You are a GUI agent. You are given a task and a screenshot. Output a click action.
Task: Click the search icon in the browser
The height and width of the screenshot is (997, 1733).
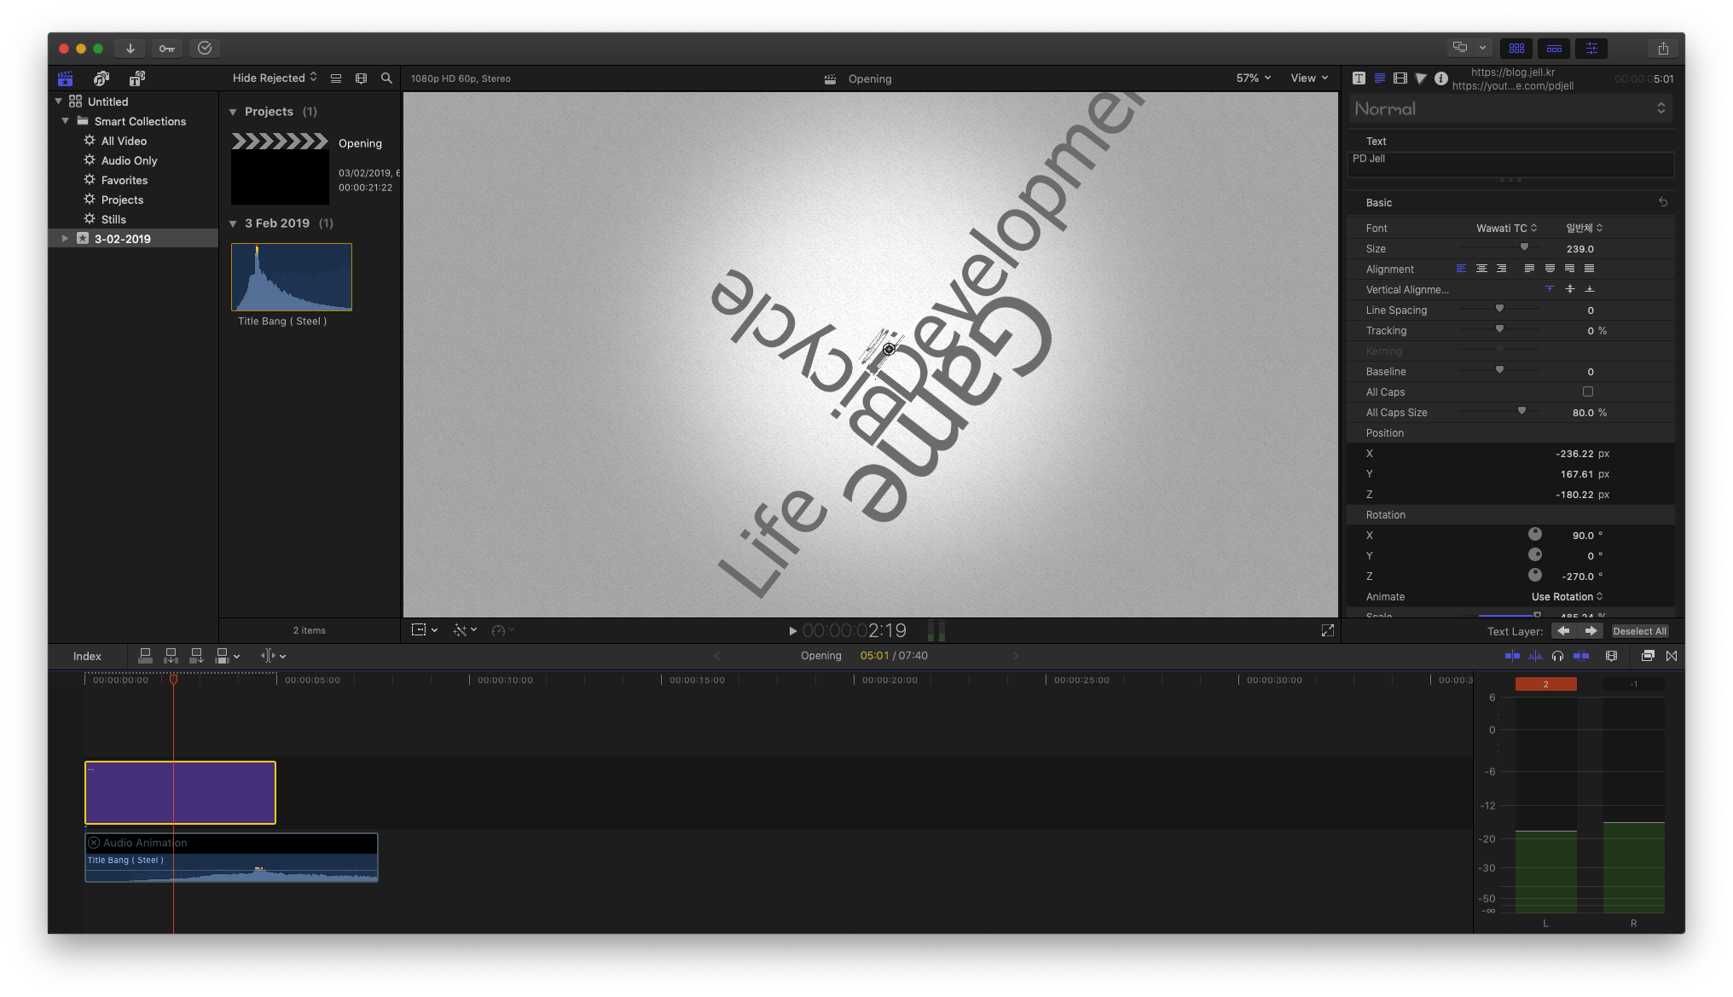click(387, 78)
